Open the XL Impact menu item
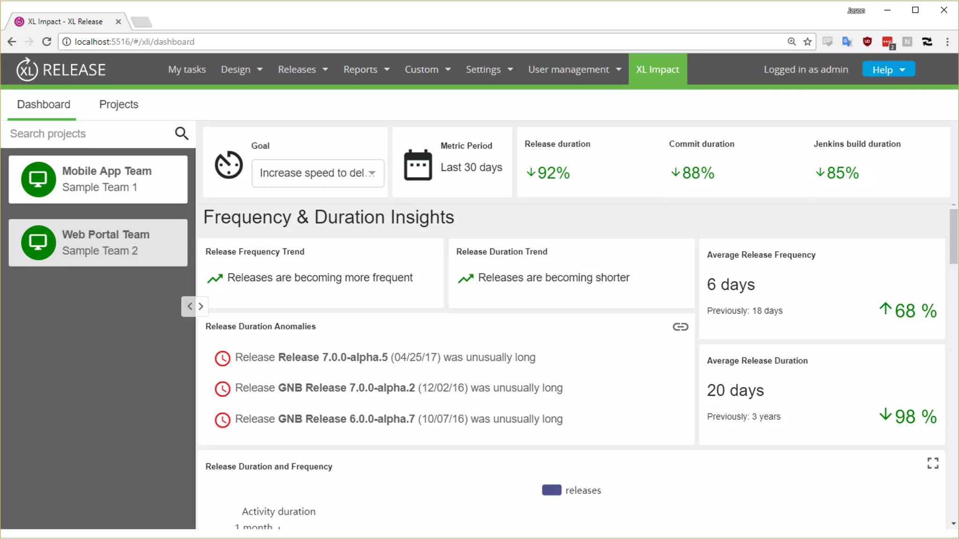959x539 pixels. 657,70
